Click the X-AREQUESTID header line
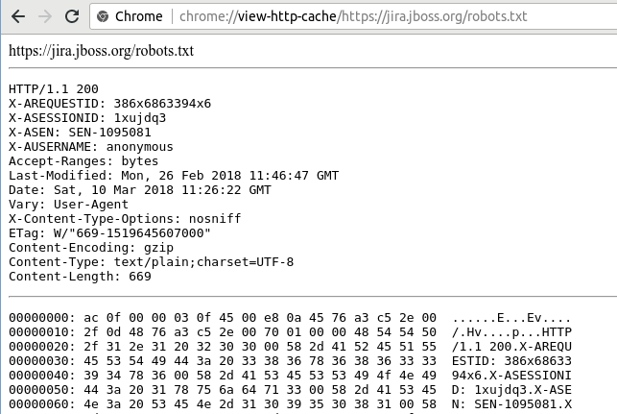The height and width of the screenshot is (414, 617). [x=109, y=104]
